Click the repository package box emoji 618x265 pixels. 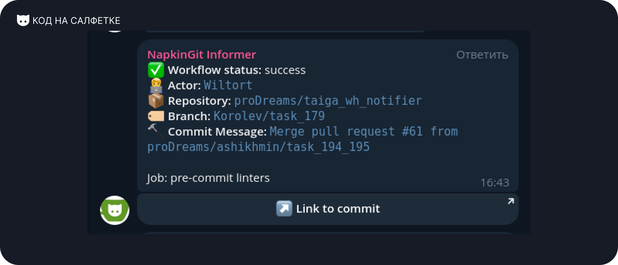[156, 101]
